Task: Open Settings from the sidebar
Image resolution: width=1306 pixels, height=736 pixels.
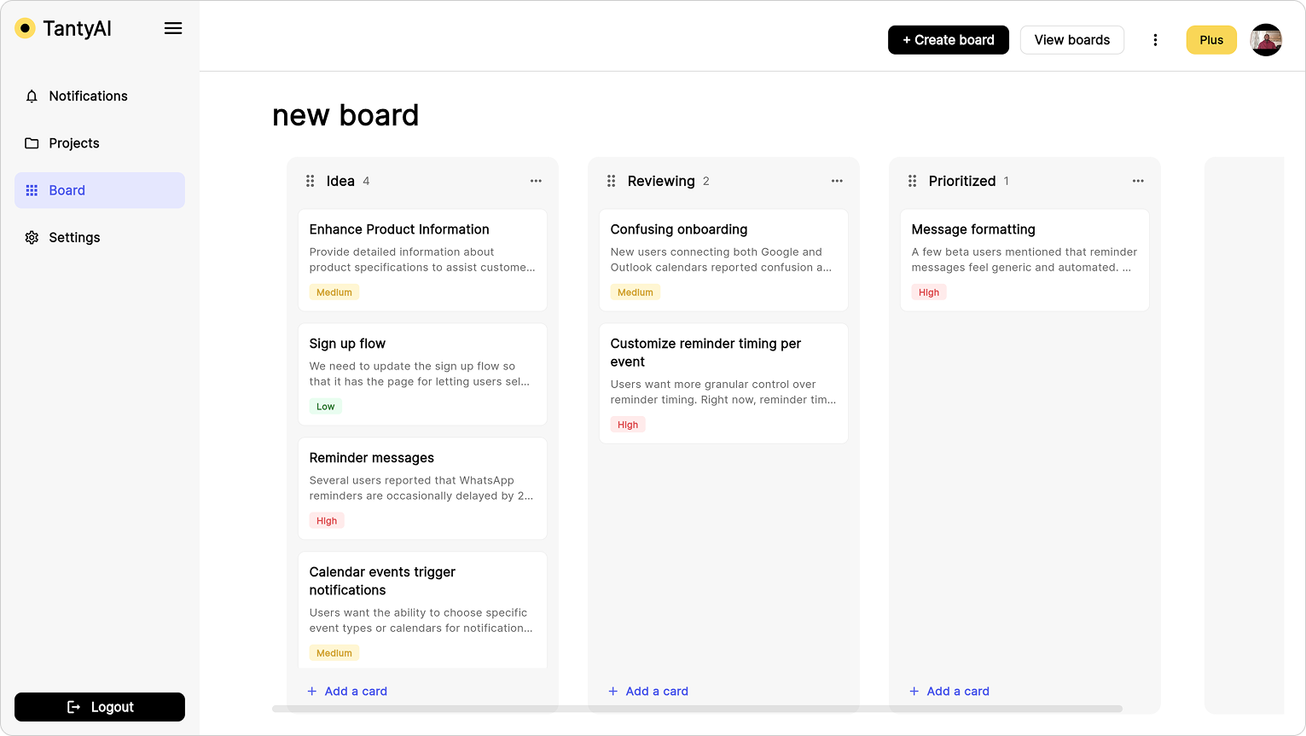Action: click(x=74, y=238)
